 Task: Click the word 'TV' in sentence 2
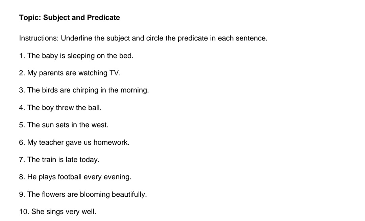114,73
